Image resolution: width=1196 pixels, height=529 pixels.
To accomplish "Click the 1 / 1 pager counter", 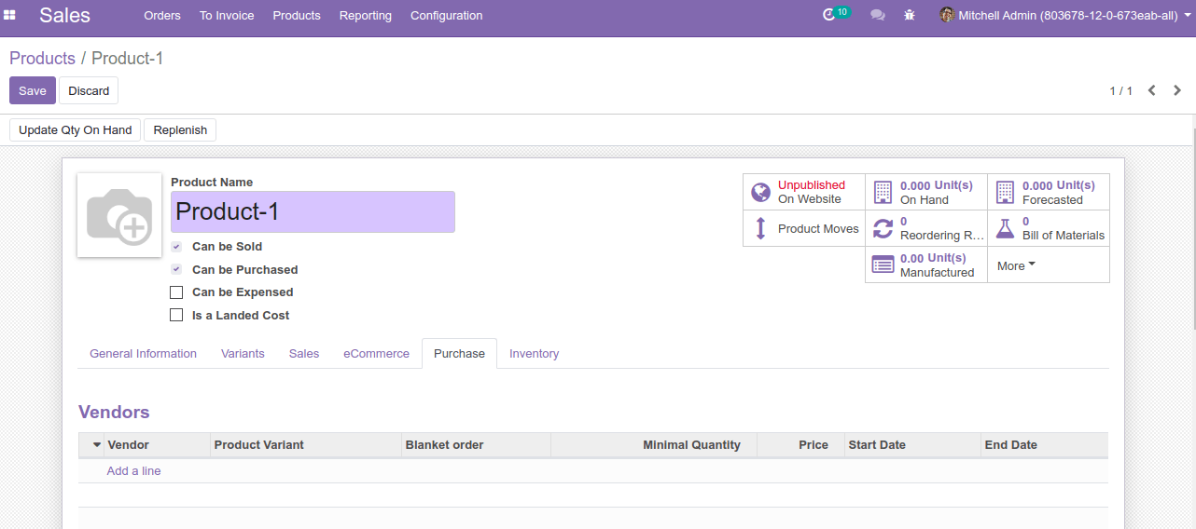I will click(1120, 90).
